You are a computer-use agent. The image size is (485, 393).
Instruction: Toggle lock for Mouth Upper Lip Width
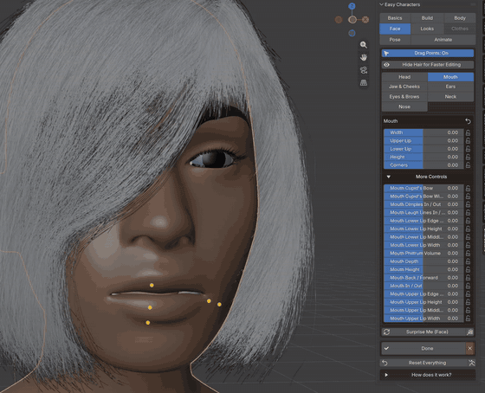468,319
